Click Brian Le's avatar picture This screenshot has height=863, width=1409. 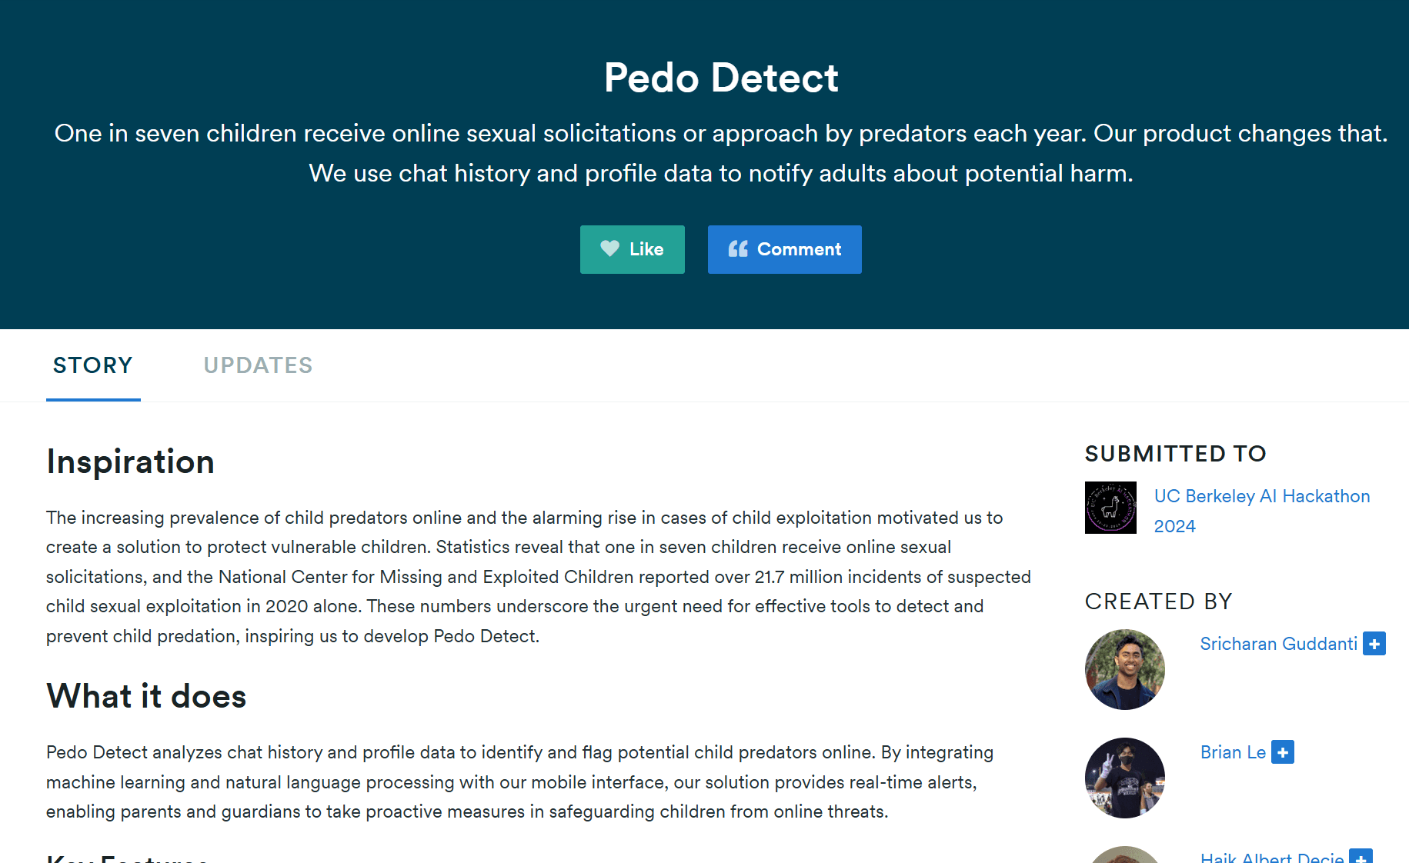coord(1124,778)
